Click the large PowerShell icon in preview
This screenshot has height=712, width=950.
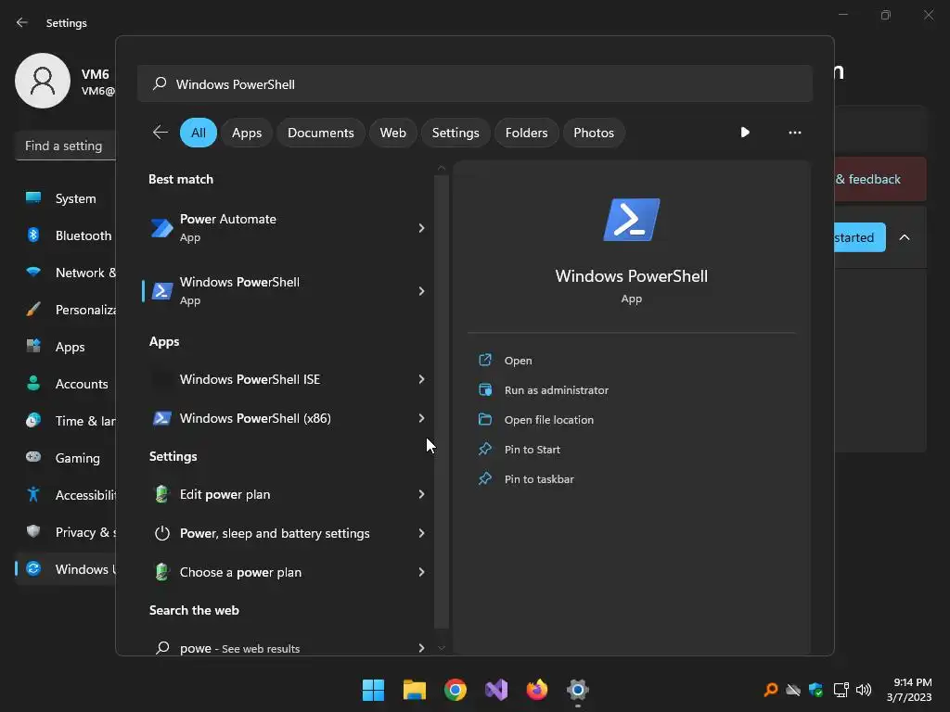pyautogui.click(x=631, y=220)
